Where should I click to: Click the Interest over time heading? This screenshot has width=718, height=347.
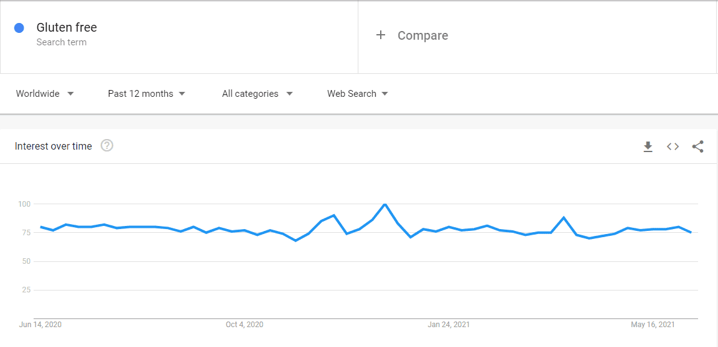[53, 146]
